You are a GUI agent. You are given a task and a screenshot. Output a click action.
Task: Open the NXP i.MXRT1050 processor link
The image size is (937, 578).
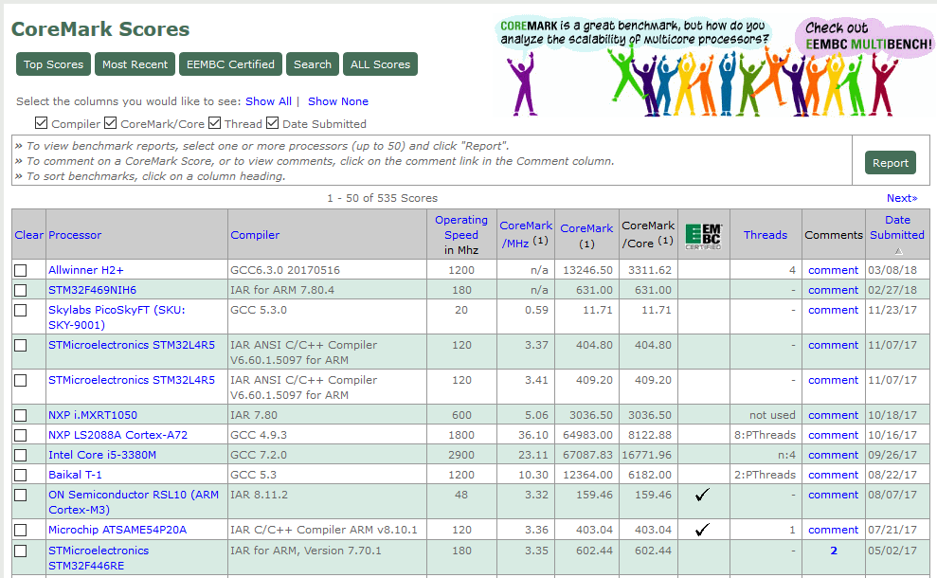(93, 415)
